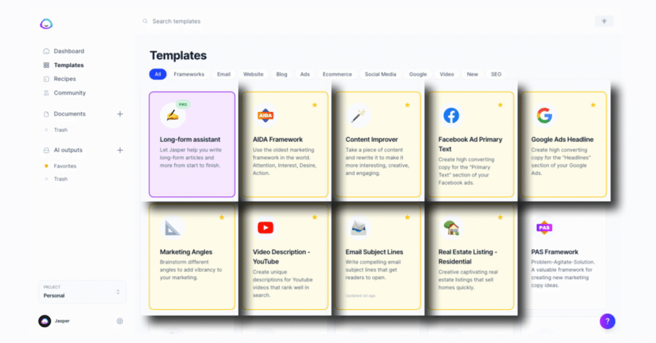Viewport: 656px width, 343px height.
Task: Click the search magnifier icon
Action: [145, 21]
